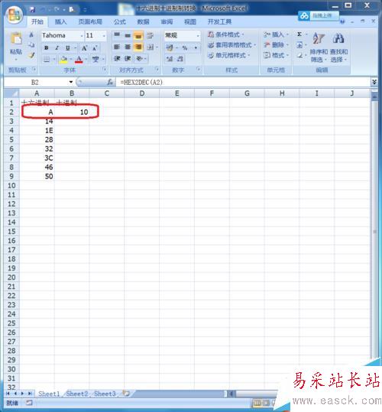
Task: Open Sort and Filter (排序和筛选)
Action: (x=319, y=47)
